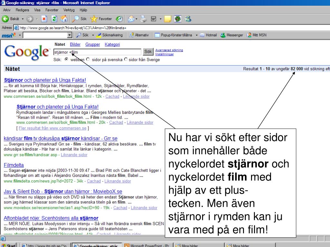Switch to Google's Grupper tab
Viewport: 330px width, 247px height.
pos(92,44)
